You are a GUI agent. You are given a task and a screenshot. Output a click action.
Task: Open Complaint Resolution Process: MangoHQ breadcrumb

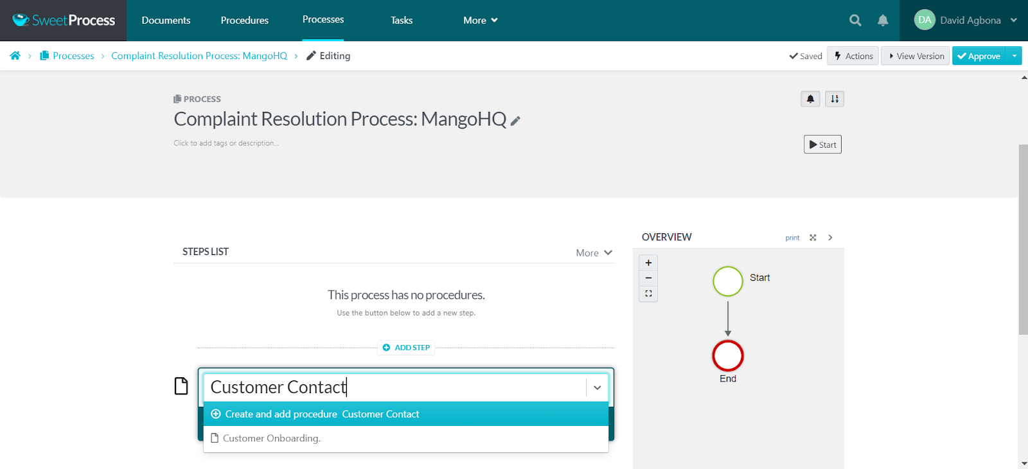pyautogui.click(x=199, y=56)
